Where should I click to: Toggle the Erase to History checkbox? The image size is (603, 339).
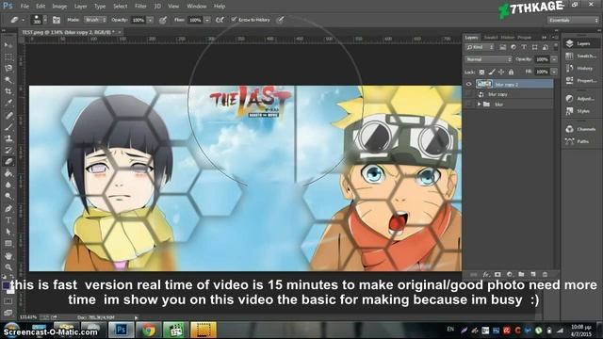(x=234, y=20)
